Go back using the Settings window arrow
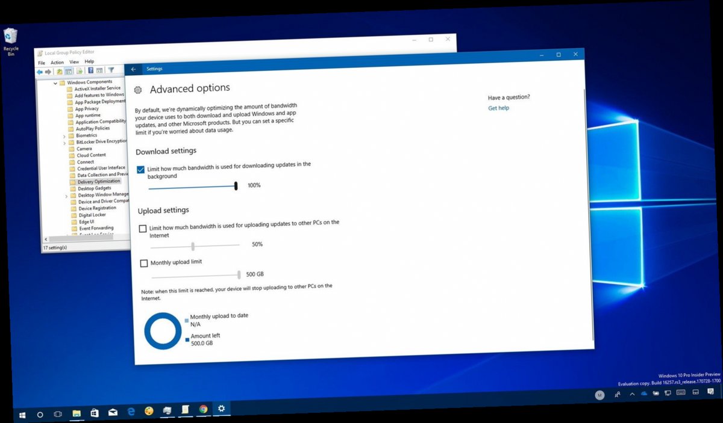Viewport: 723px width, 423px height. [x=133, y=69]
